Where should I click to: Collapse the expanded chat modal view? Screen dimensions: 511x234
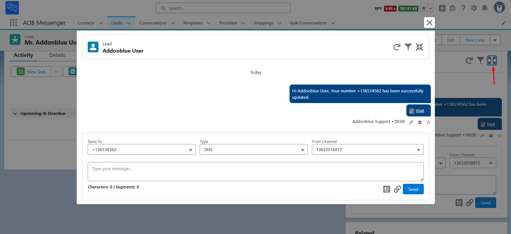(x=420, y=47)
